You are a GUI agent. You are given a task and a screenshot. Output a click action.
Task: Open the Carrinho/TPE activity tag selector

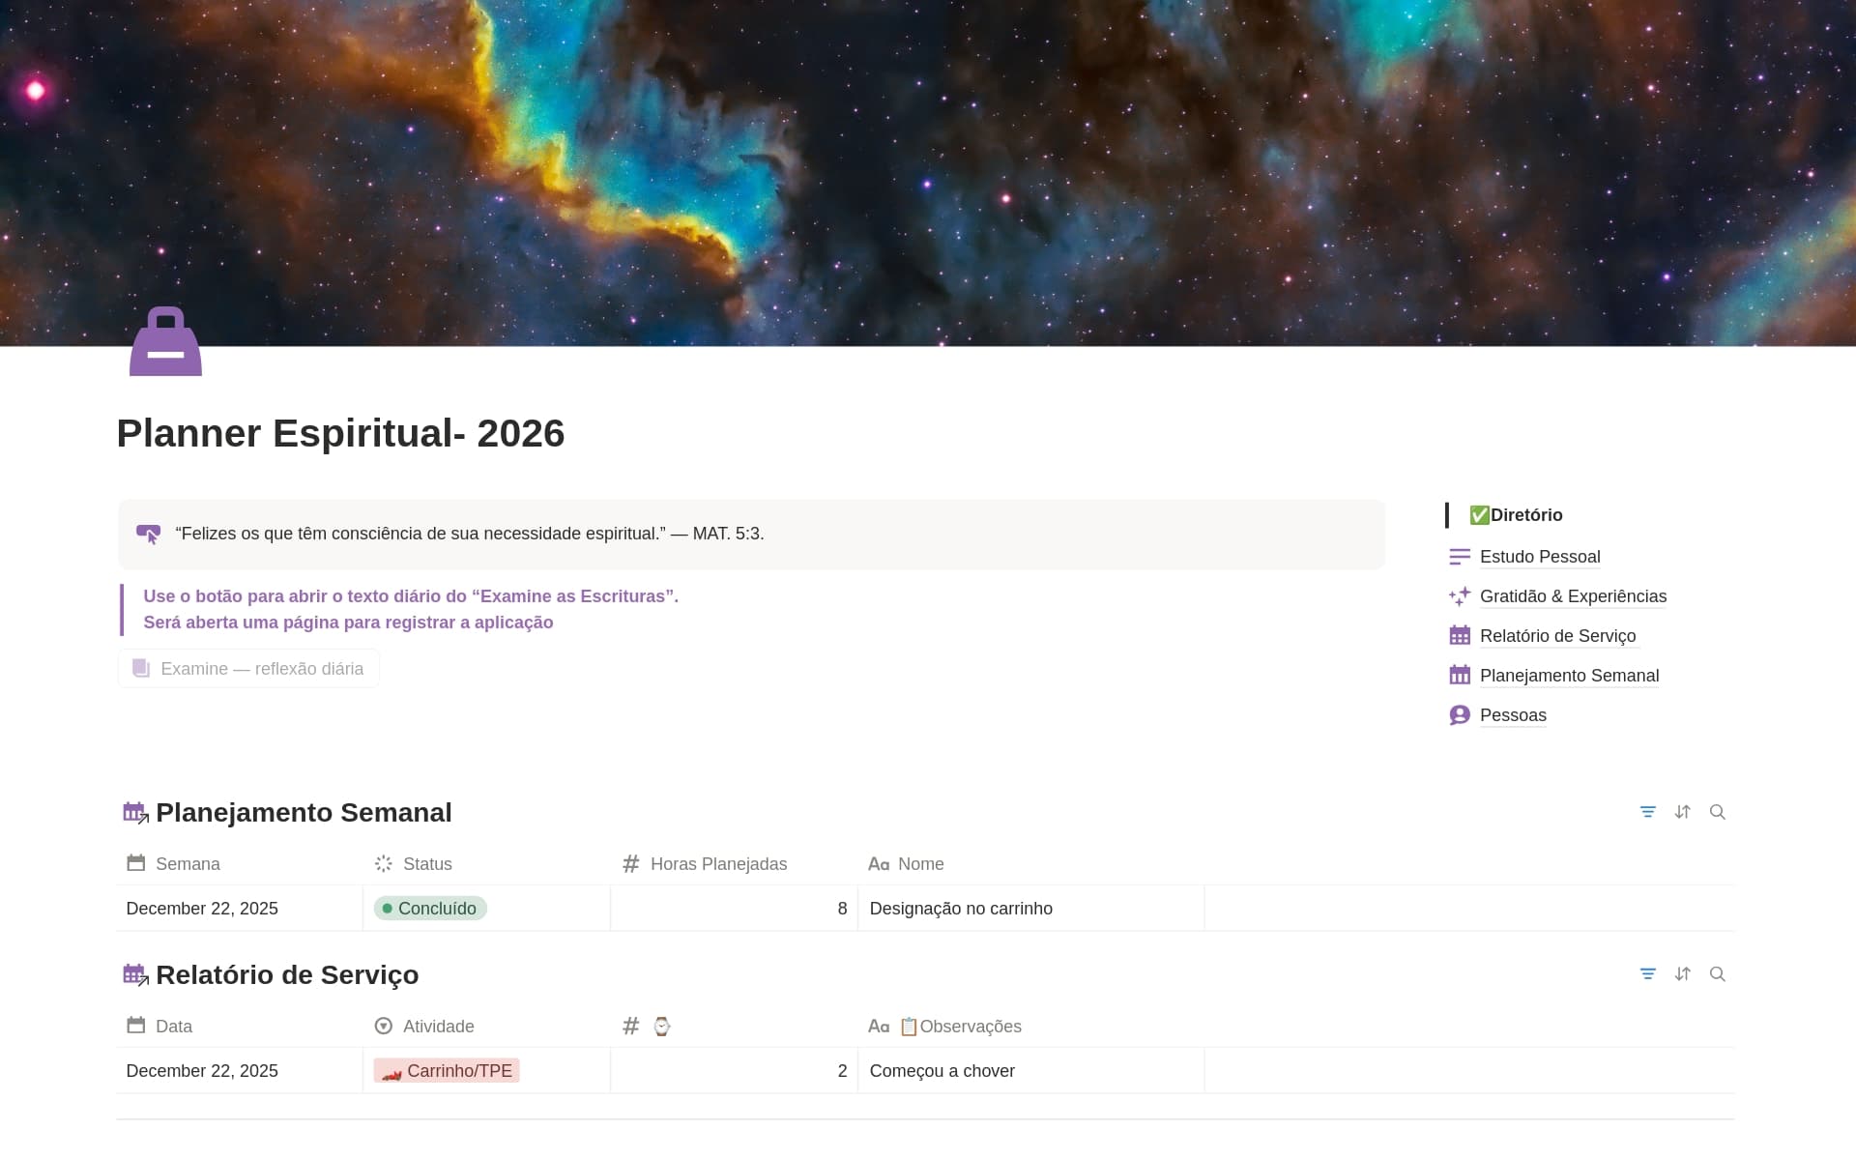[x=447, y=1071]
